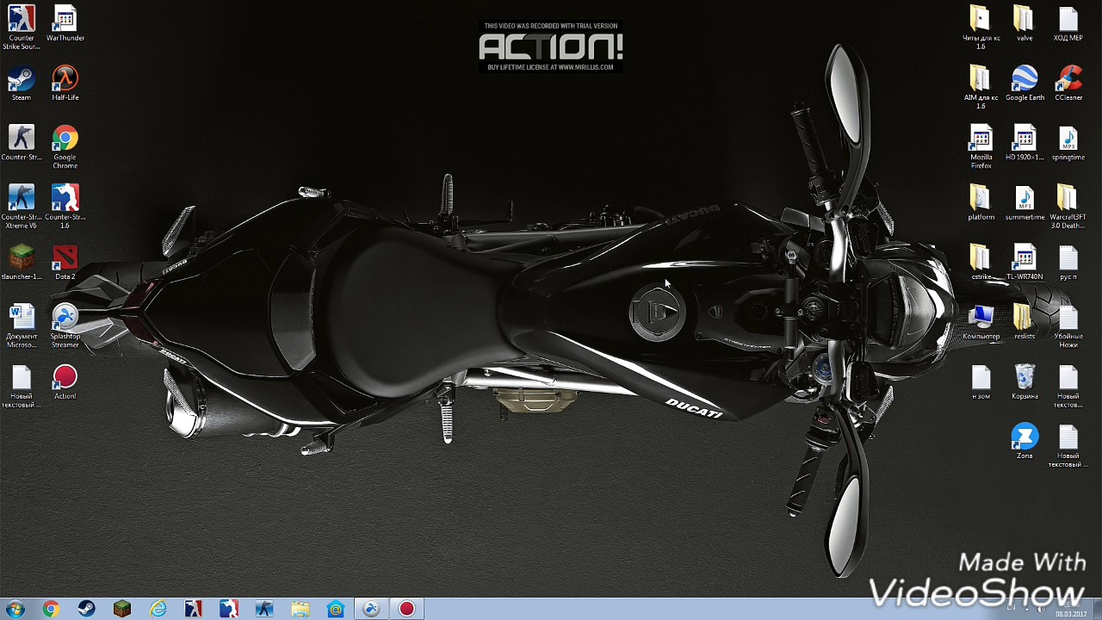The height and width of the screenshot is (620, 1102).
Task: Select the Warcraft3FT 3.0 Death folder
Action: click(x=1068, y=207)
